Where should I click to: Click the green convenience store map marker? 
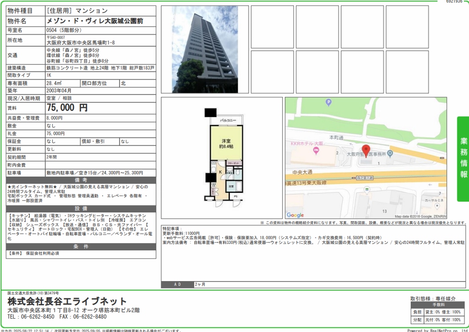pyautogui.click(x=366, y=189)
